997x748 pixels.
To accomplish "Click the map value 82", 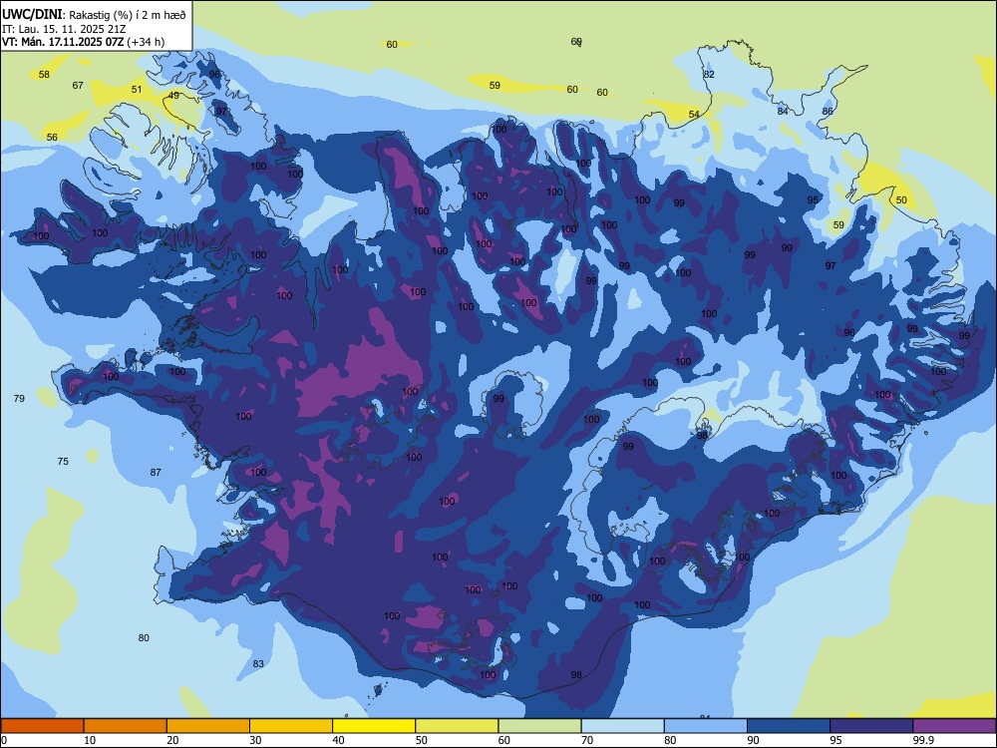I will pyautogui.click(x=709, y=74).
